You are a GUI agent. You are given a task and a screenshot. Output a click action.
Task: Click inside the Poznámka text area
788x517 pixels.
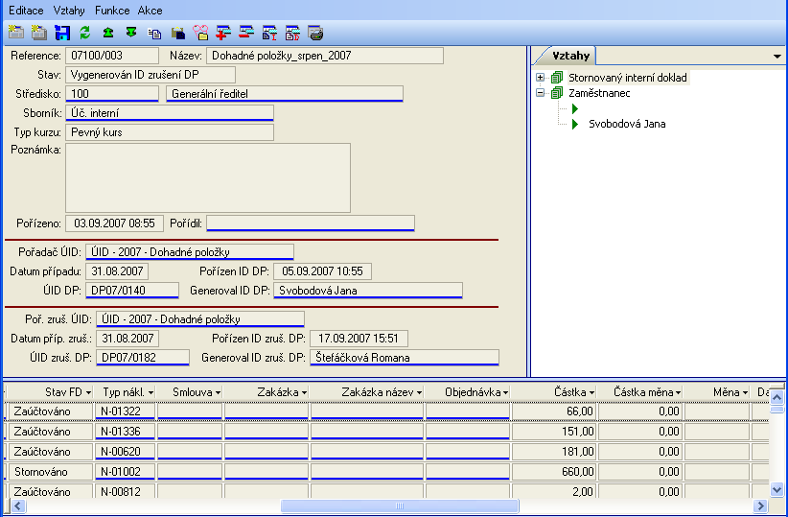pos(208,177)
